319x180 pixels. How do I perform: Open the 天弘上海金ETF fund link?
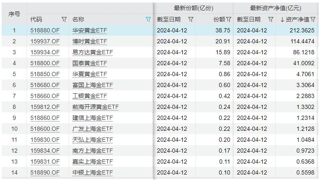click(93, 140)
